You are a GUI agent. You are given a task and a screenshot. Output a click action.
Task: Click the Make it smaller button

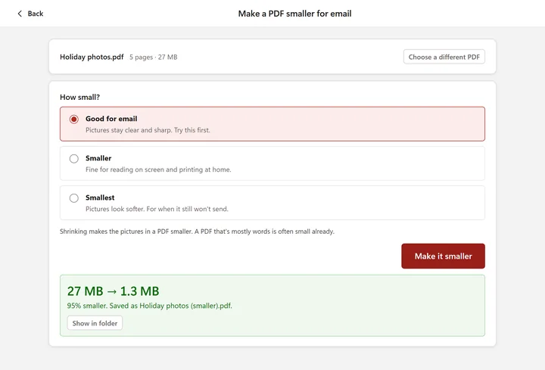click(x=443, y=256)
